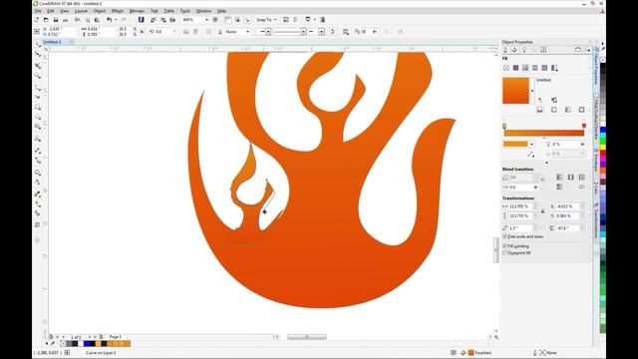Screen dimensions: 638x359
Task: Open the File menu
Action: (38, 11)
